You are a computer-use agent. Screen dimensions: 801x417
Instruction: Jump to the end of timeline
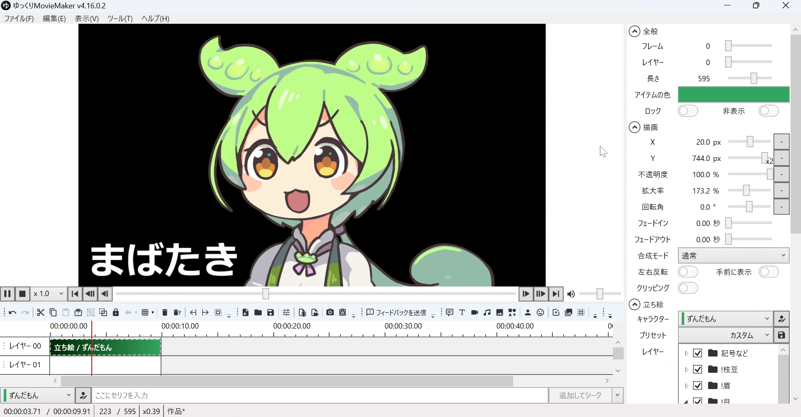click(x=556, y=294)
